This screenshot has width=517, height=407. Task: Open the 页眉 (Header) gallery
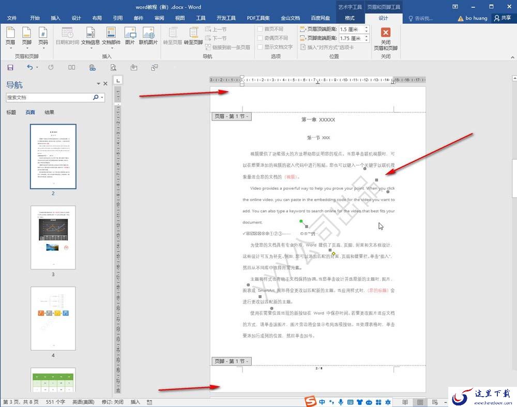pyautogui.click(x=10, y=37)
